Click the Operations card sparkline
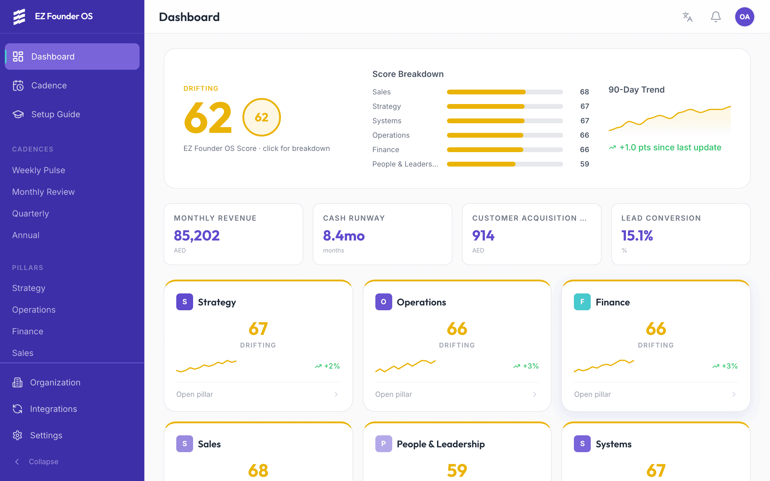This screenshot has width=770, height=481. point(405,366)
